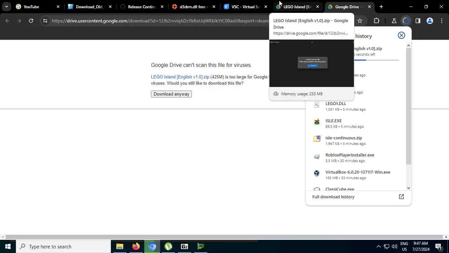Open the Windows Start menu
The image size is (449, 253).
(x=8, y=246)
